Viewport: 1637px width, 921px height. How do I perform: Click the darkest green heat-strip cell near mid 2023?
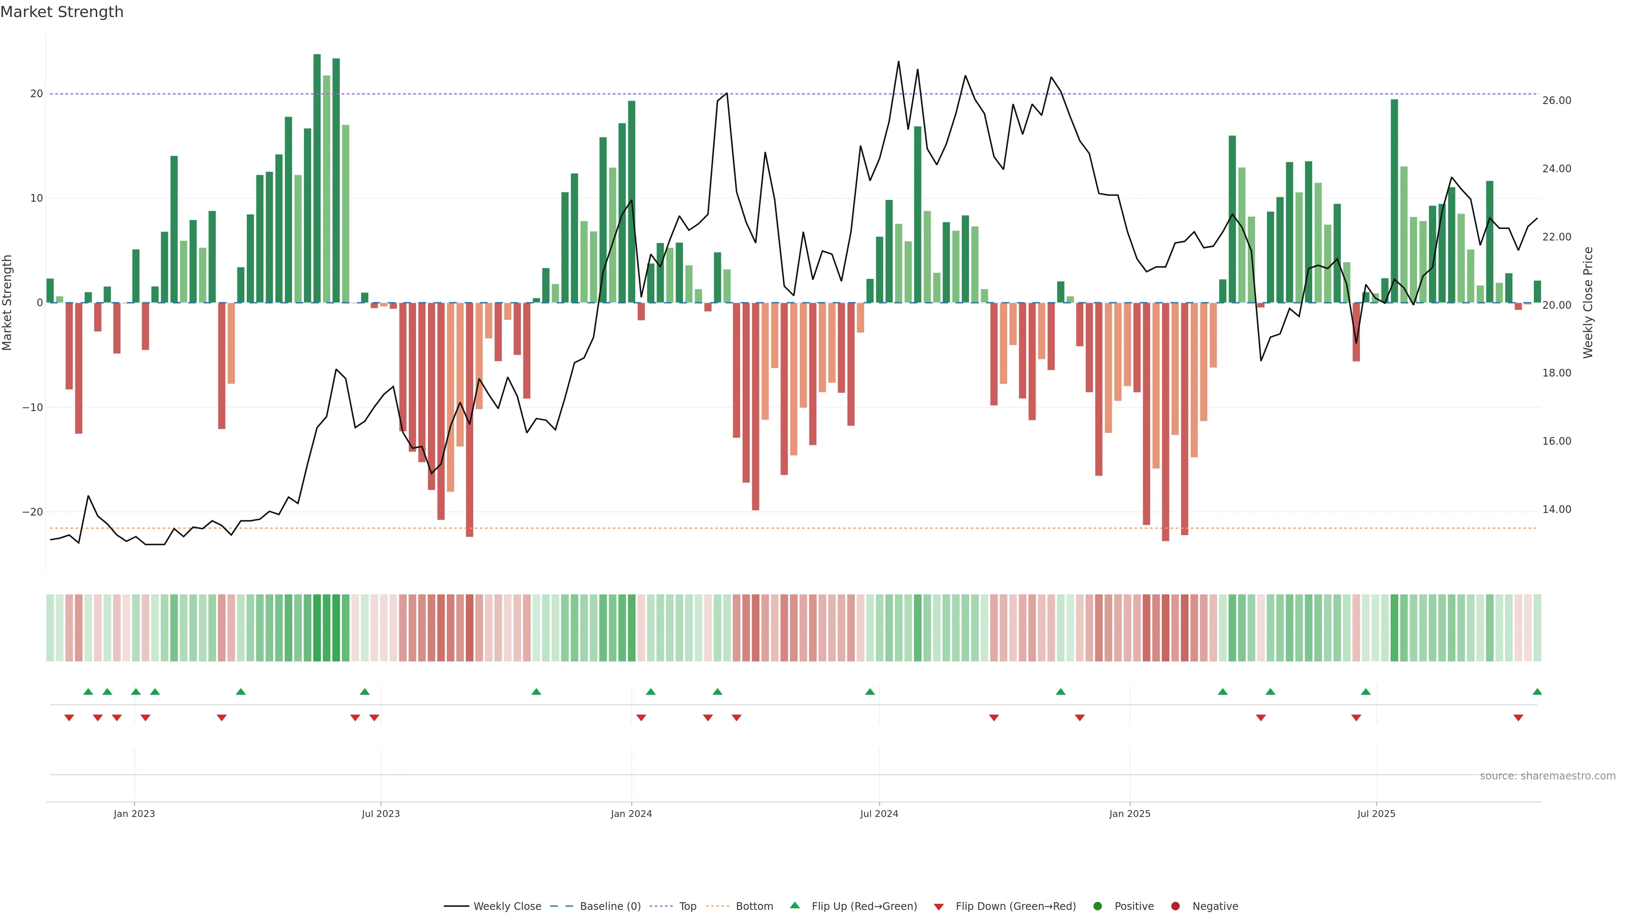(x=317, y=628)
